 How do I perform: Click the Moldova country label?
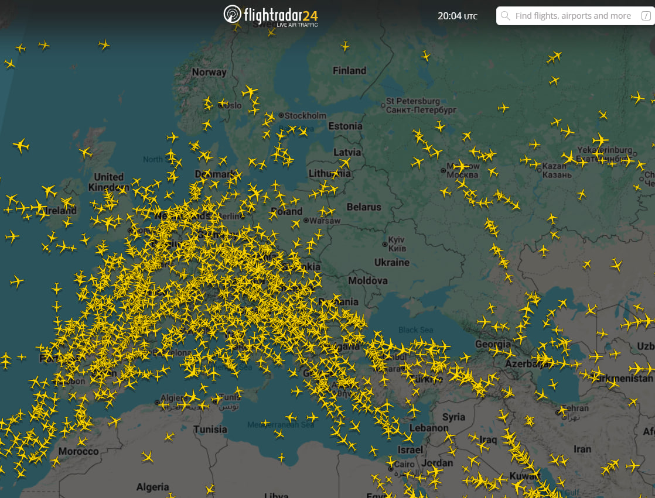[367, 281]
